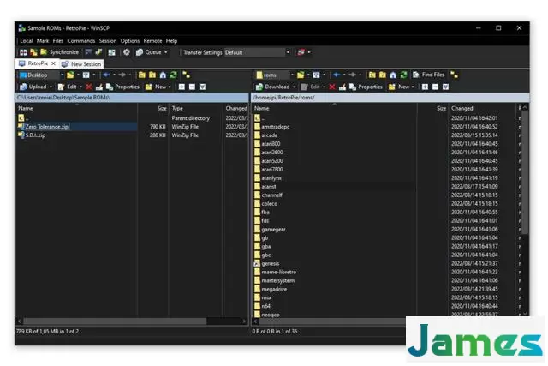
Task: Go to local parent directory icon
Action: pyautogui.click(x=142, y=75)
